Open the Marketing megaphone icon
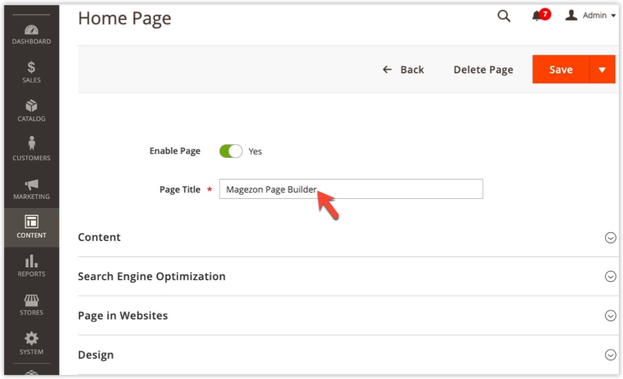The width and height of the screenshot is (623, 379). pos(31,184)
